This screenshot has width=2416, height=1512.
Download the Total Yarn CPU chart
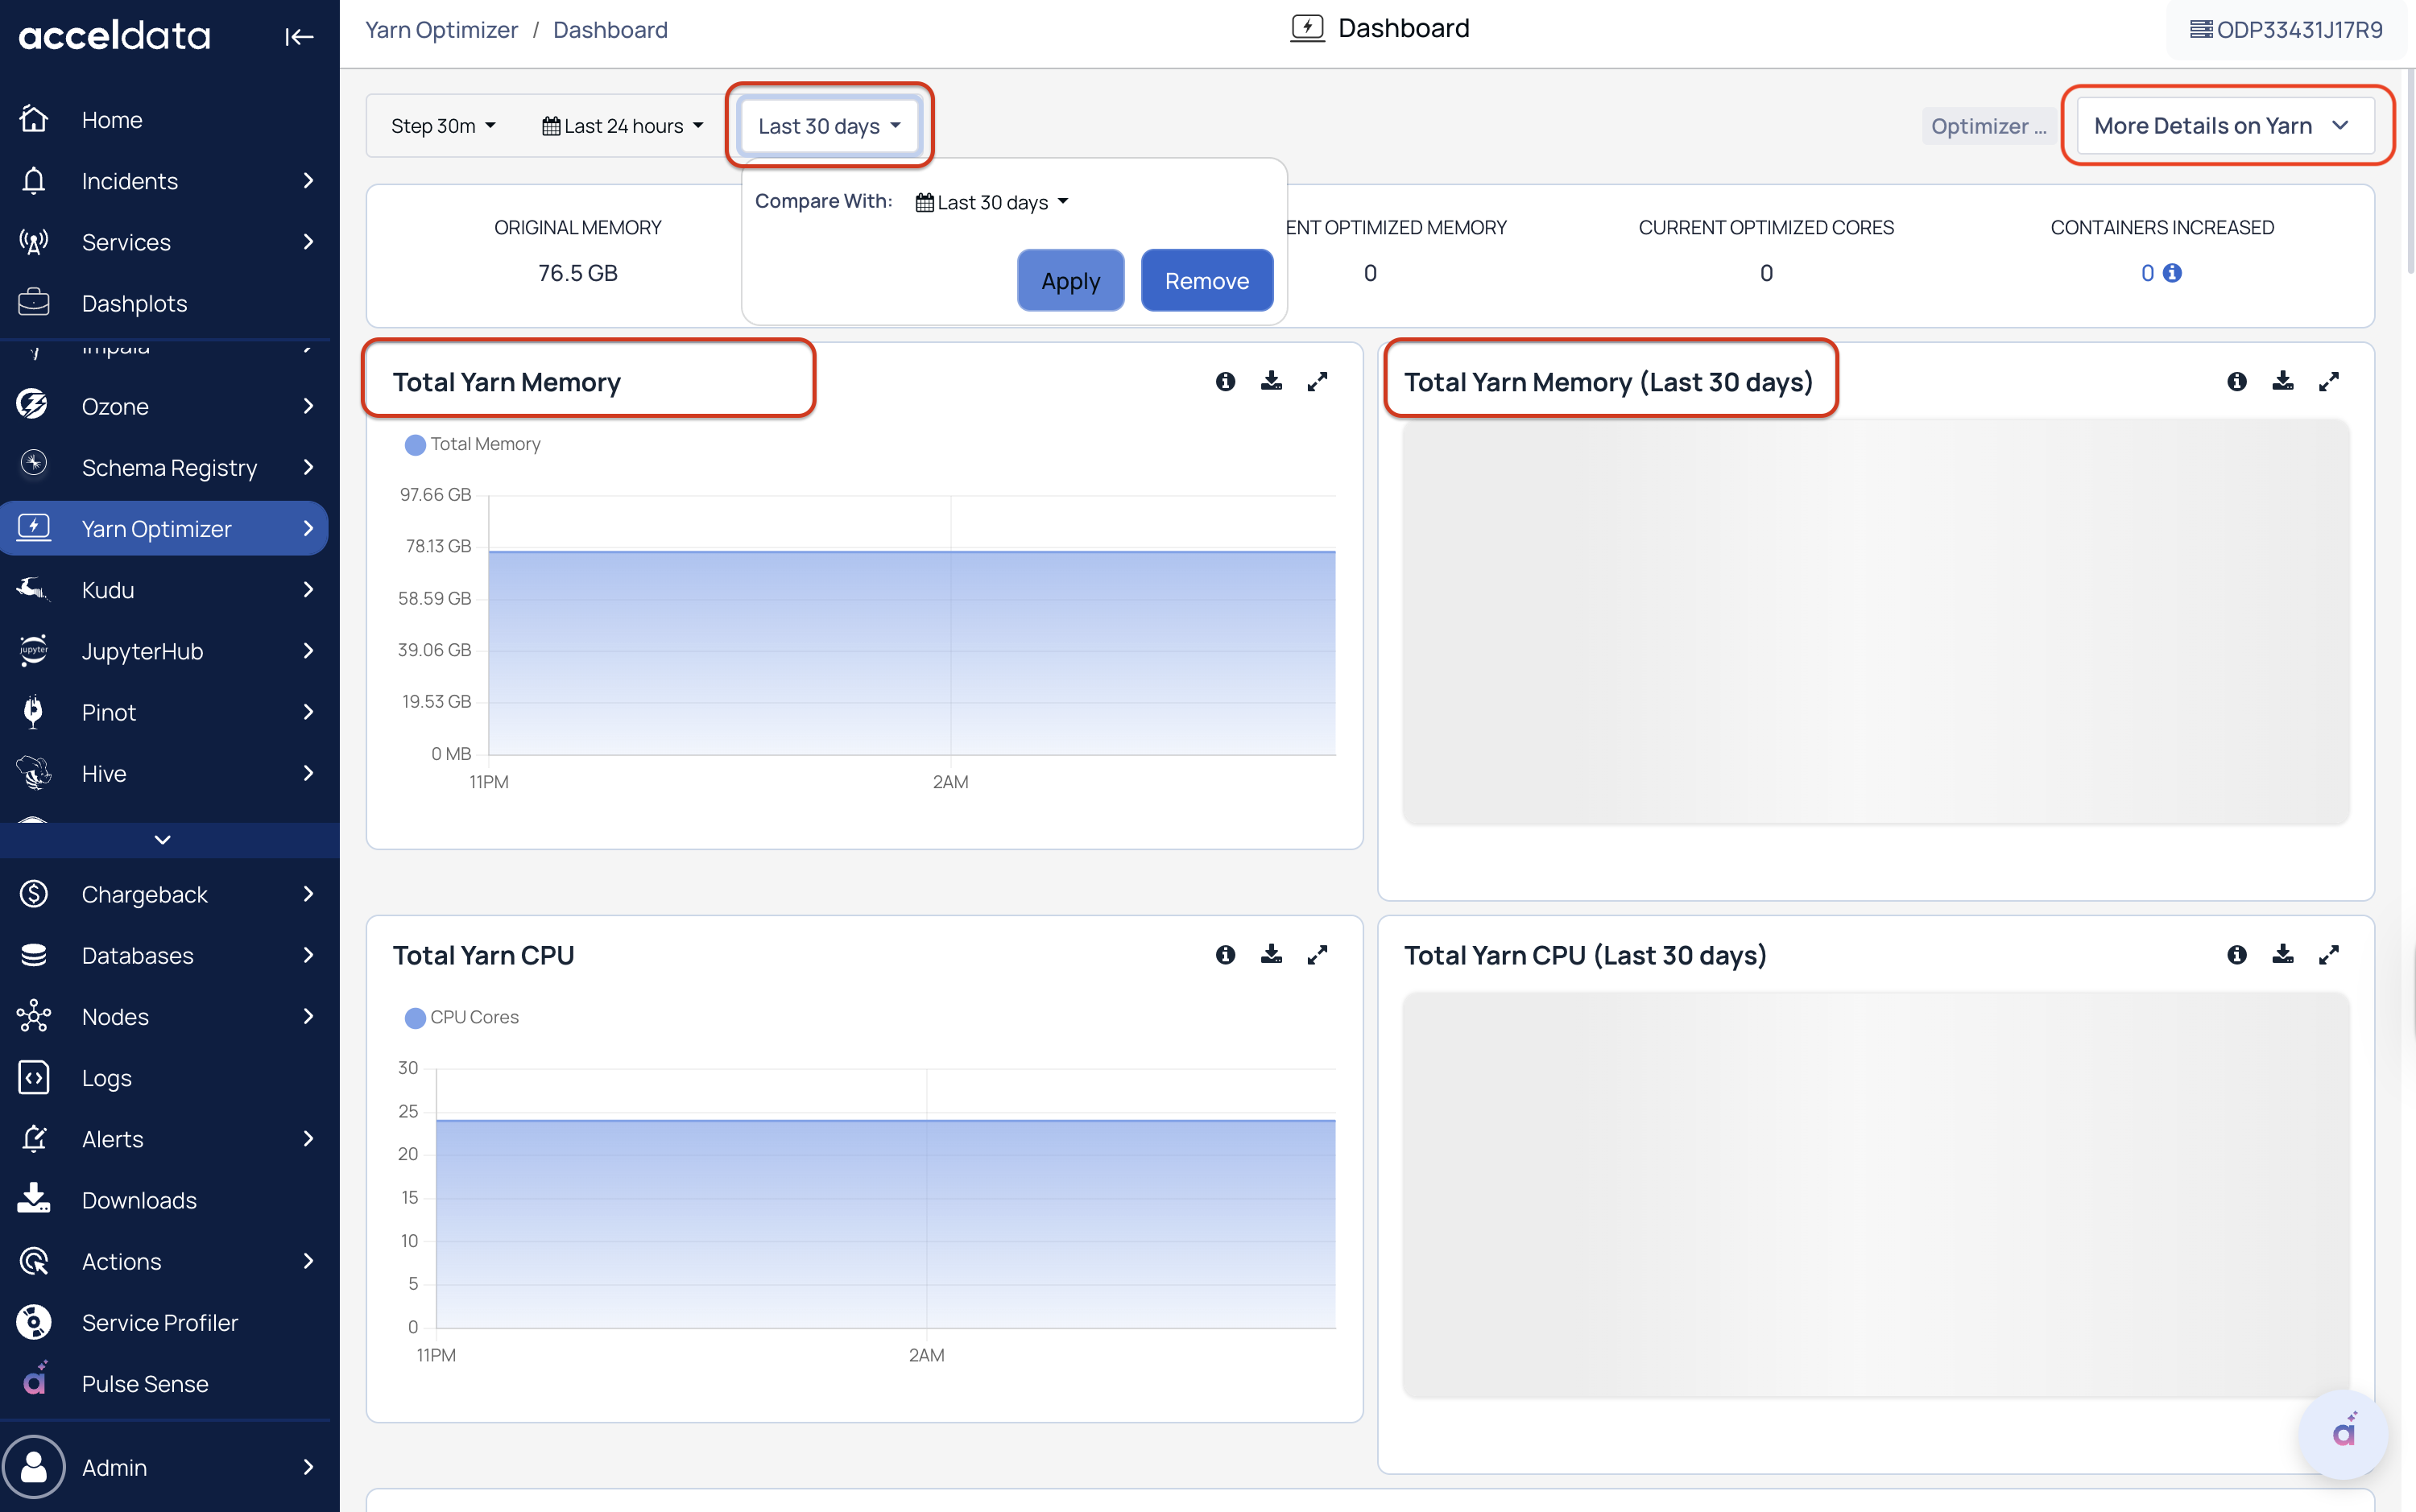click(x=1271, y=954)
